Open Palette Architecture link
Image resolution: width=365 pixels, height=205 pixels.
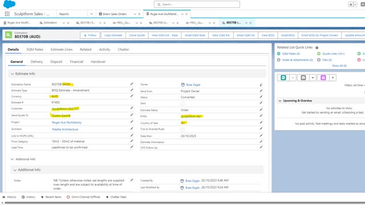[65, 129]
